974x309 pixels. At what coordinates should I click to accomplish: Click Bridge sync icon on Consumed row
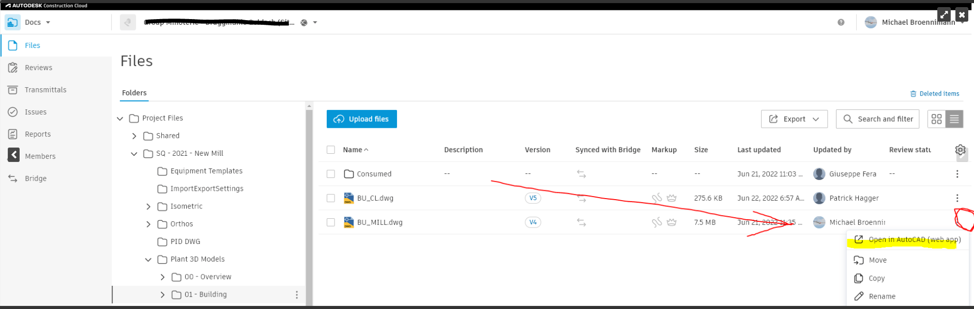[x=582, y=174]
